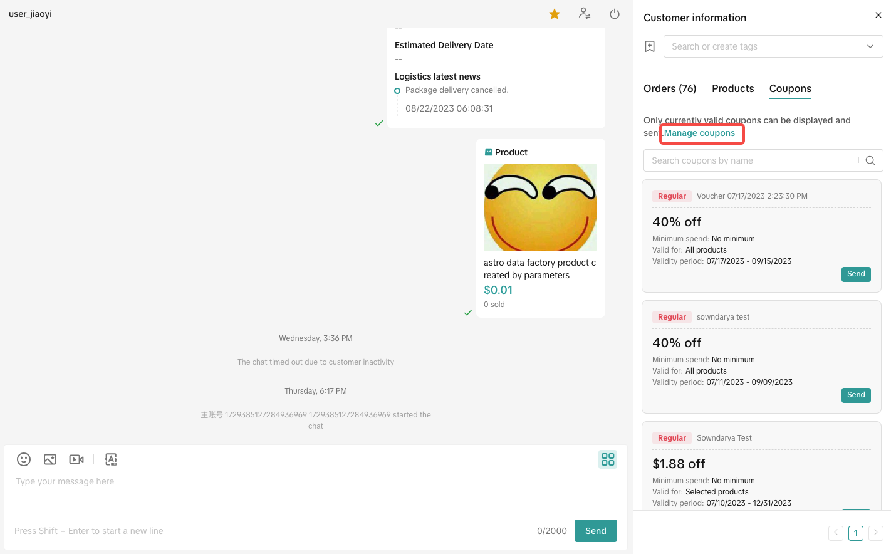Open the Manage coupons link
This screenshot has width=891, height=554.
tap(700, 133)
